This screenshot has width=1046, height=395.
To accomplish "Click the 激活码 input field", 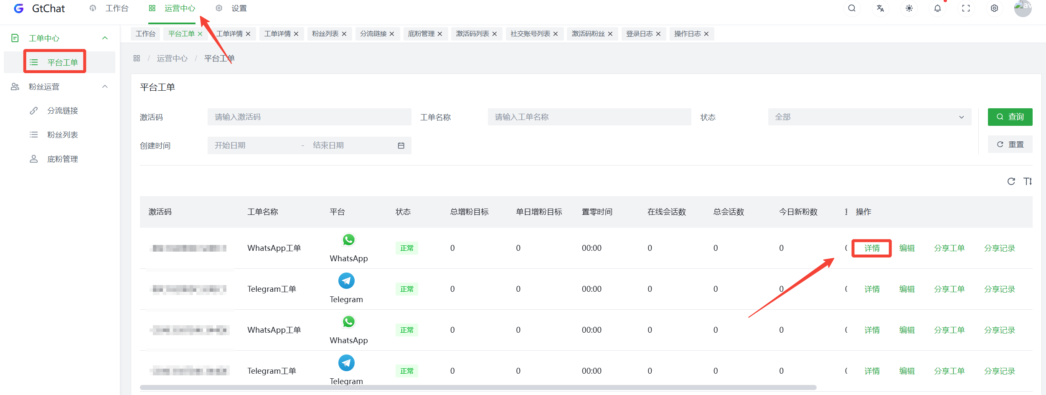I will (x=309, y=117).
